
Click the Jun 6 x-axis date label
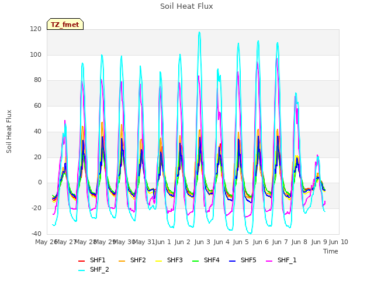click(261, 242)
